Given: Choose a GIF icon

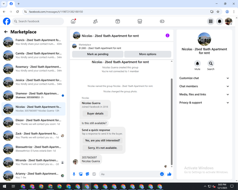Looking at the screenshot, I should (94, 174).
